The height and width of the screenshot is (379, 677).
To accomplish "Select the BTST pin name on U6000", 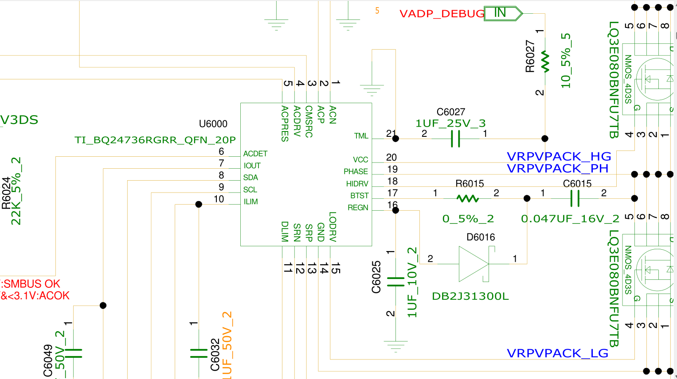I will pyautogui.click(x=360, y=196).
